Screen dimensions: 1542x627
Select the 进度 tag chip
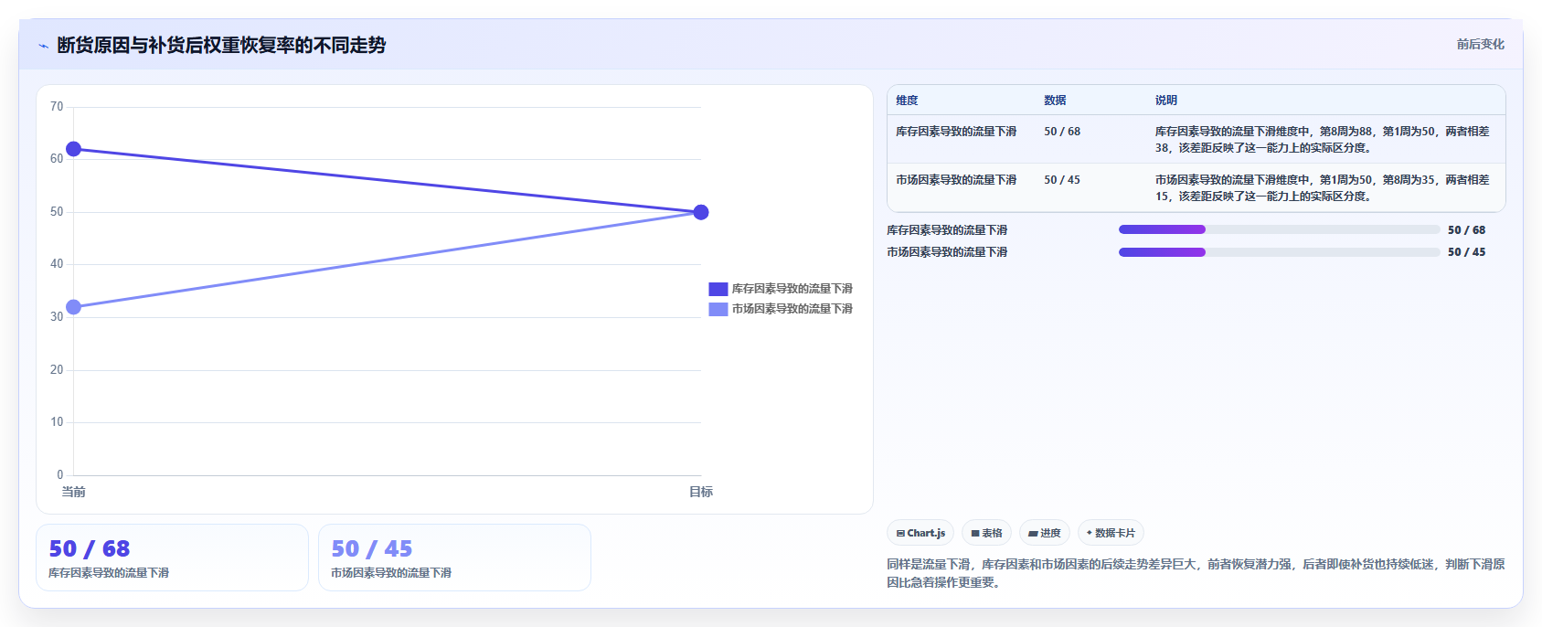(1045, 533)
